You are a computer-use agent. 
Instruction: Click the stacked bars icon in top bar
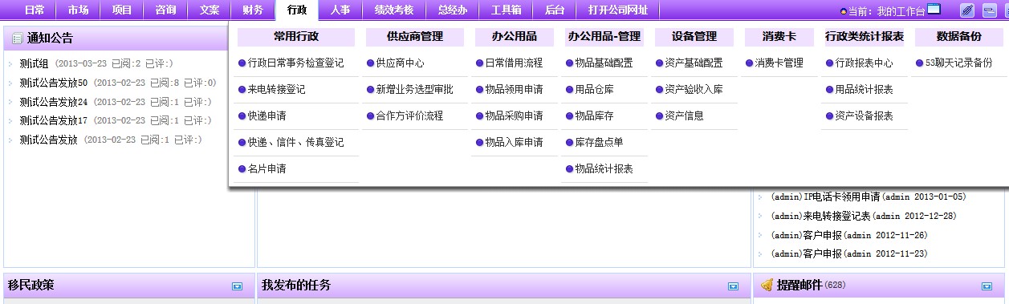click(991, 10)
